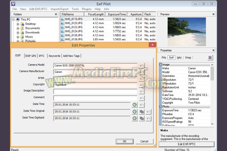Screen dimensions: 227x151
Task: Click in the Camera Model input field
Action: click(95, 66)
